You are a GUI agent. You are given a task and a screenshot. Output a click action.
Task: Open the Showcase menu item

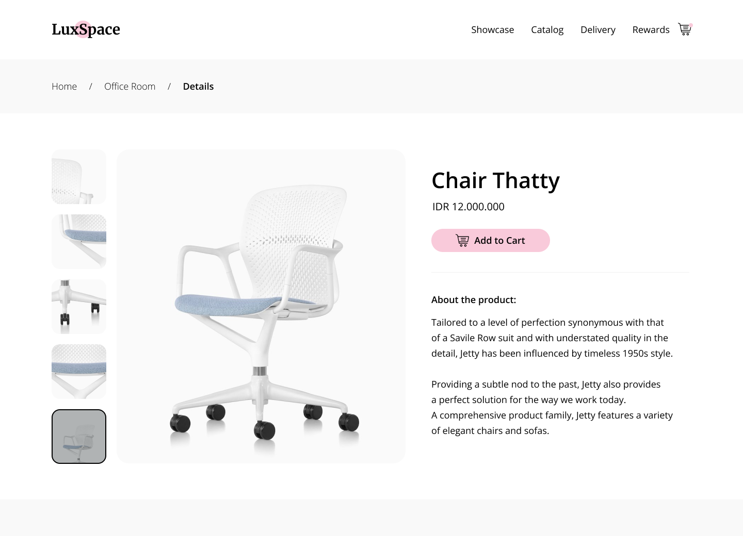point(492,30)
